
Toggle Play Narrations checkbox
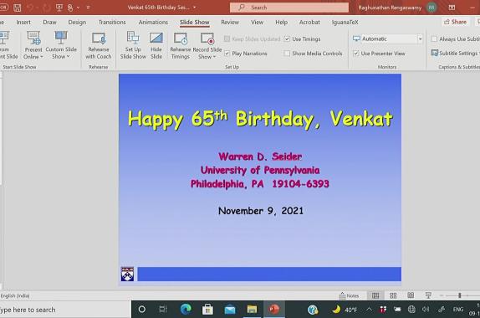click(x=227, y=54)
